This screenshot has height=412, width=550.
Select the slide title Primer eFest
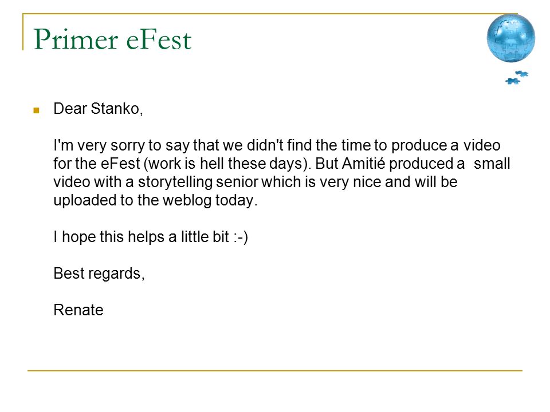(112, 39)
